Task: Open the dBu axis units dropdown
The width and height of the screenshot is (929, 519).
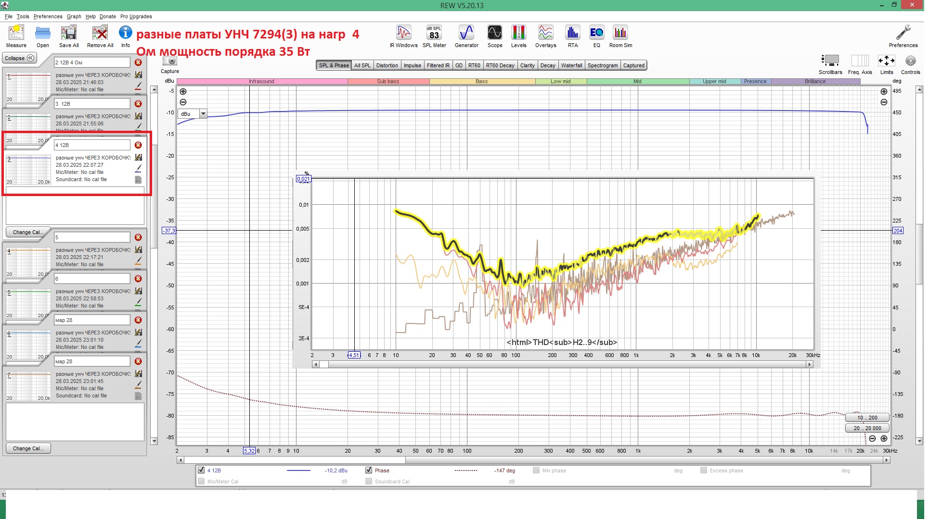Action: click(x=204, y=114)
